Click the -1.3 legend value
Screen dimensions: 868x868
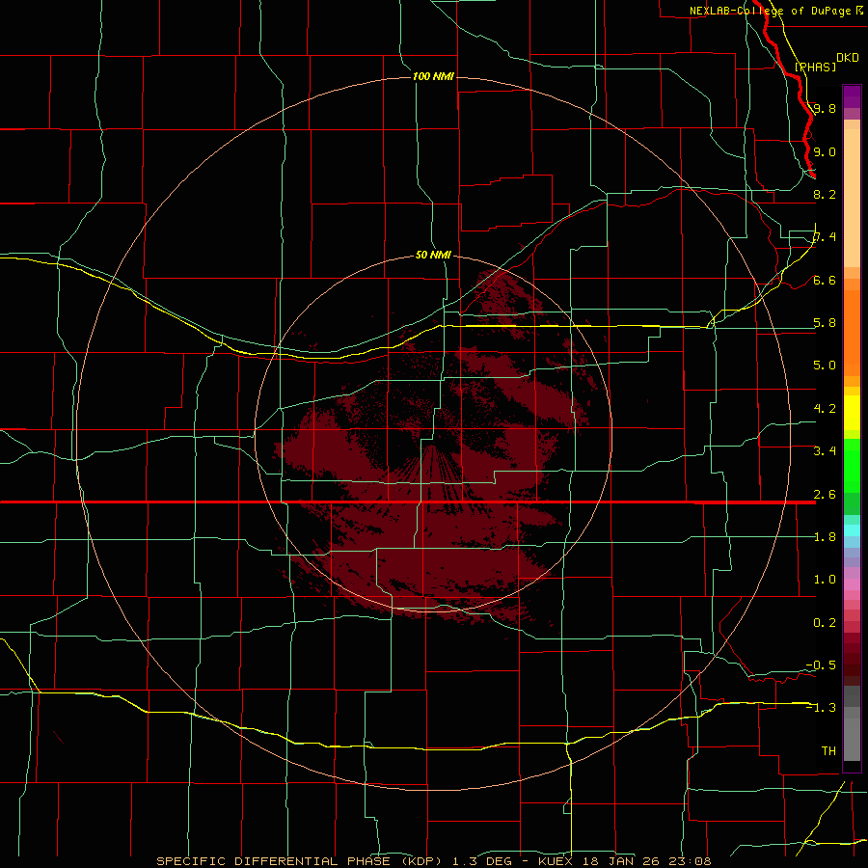point(821,708)
